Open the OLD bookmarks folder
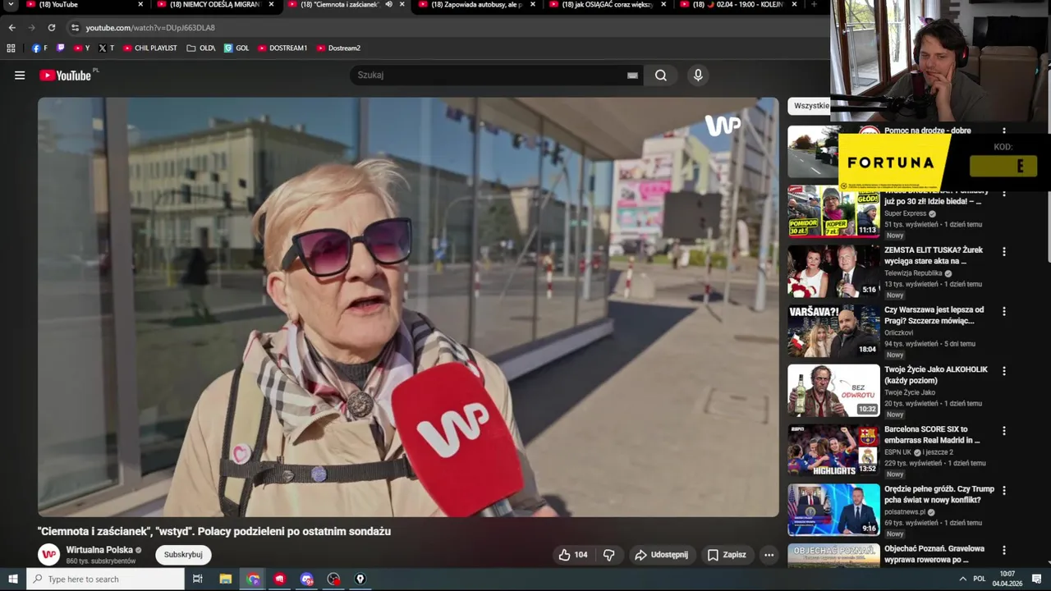Viewport: 1051px width, 591px height. 201,48
